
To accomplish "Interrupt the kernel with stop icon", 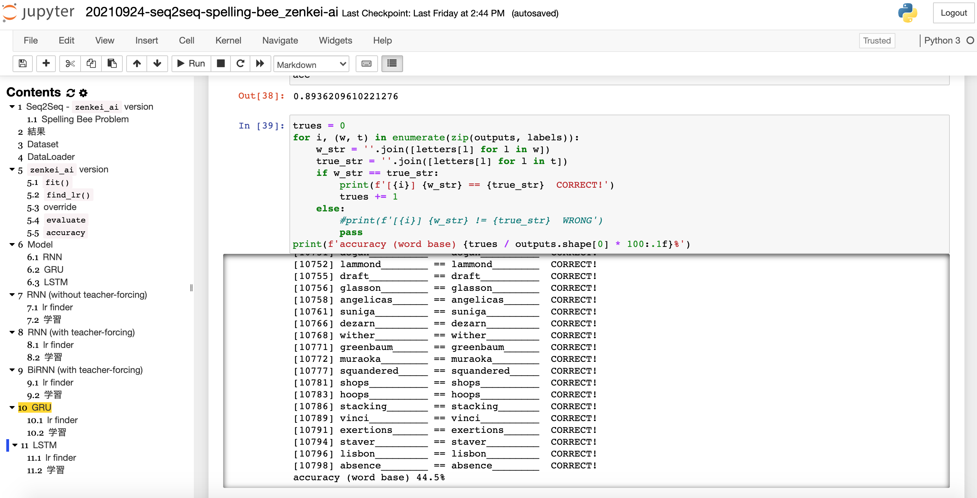I will tap(221, 64).
